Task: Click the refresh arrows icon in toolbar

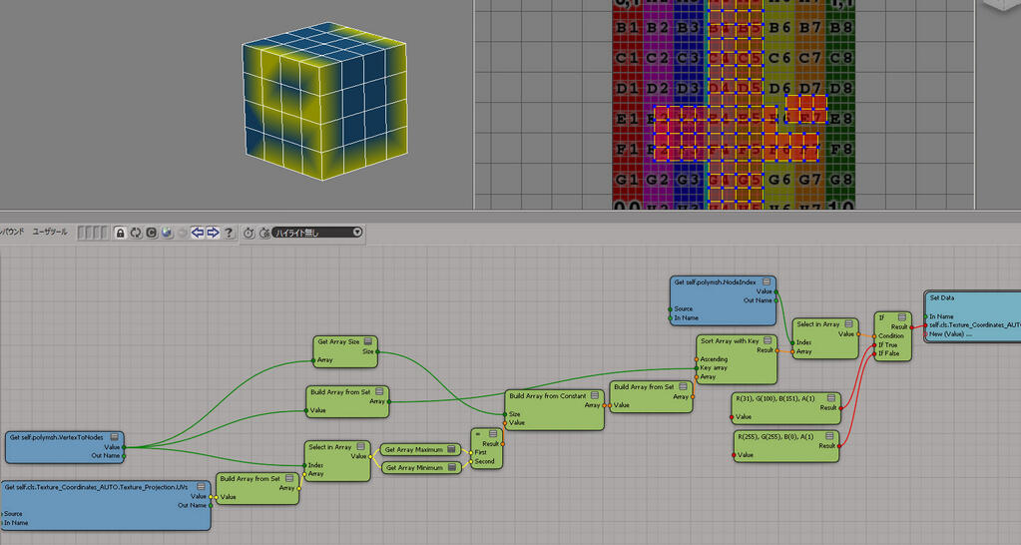Action: tap(136, 233)
